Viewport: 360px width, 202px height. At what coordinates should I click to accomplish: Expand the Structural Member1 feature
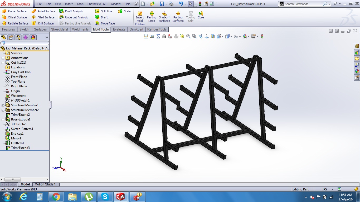pos(2,105)
